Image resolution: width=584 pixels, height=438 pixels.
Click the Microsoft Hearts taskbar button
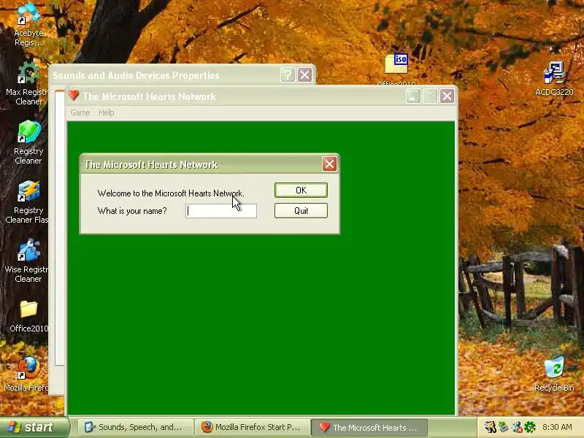tap(369, 427)
